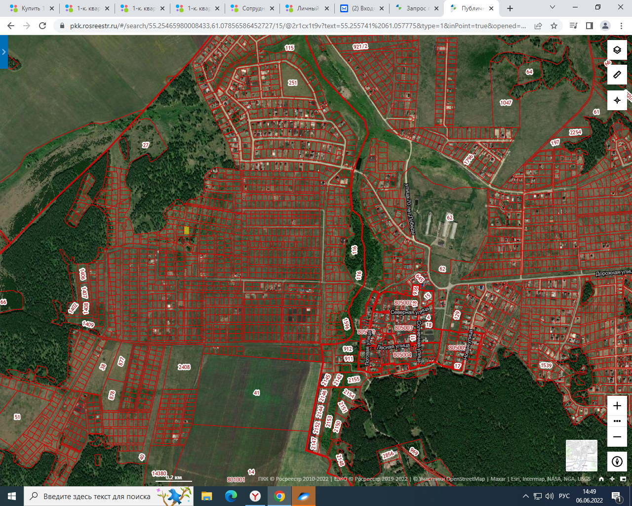The height and width of the screenshot is (506, 632).
Task: Open the map layers panel
Action: 617,50
